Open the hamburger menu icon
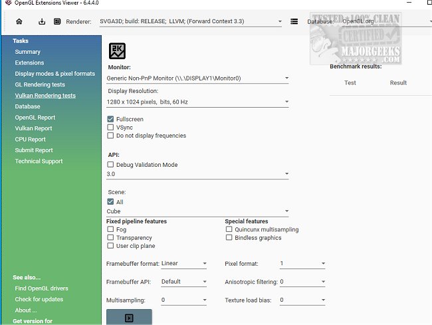Viewport: 432px width, 325px height. coord(294,21)
